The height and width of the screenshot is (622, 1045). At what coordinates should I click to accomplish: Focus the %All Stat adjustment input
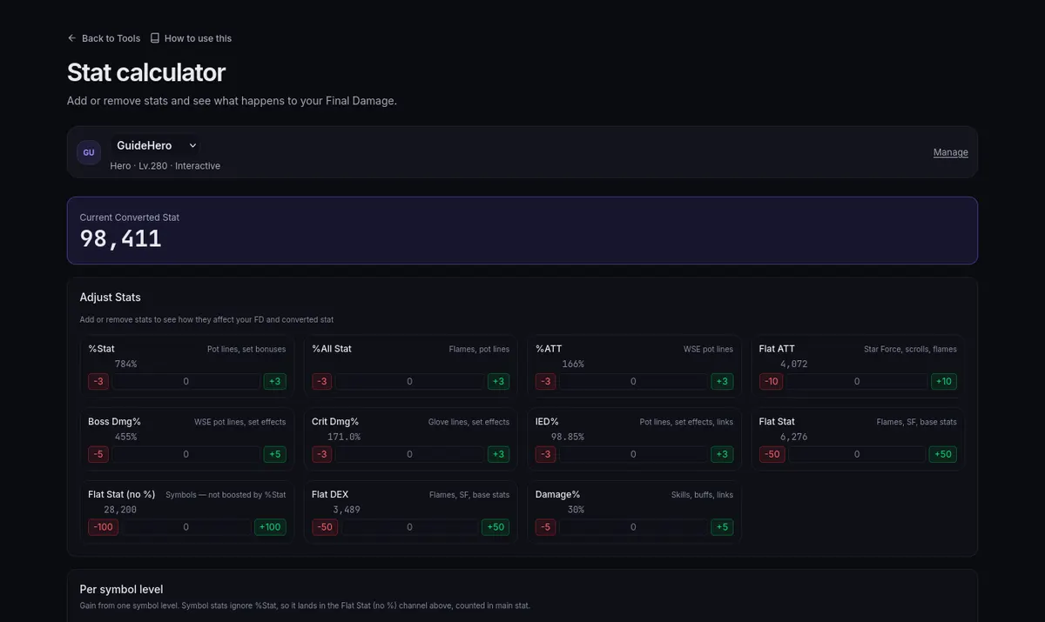coord(410,381)
